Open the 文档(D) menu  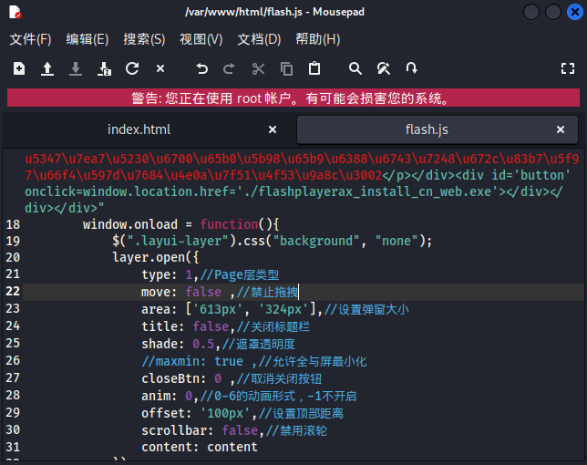pos(259,39)
